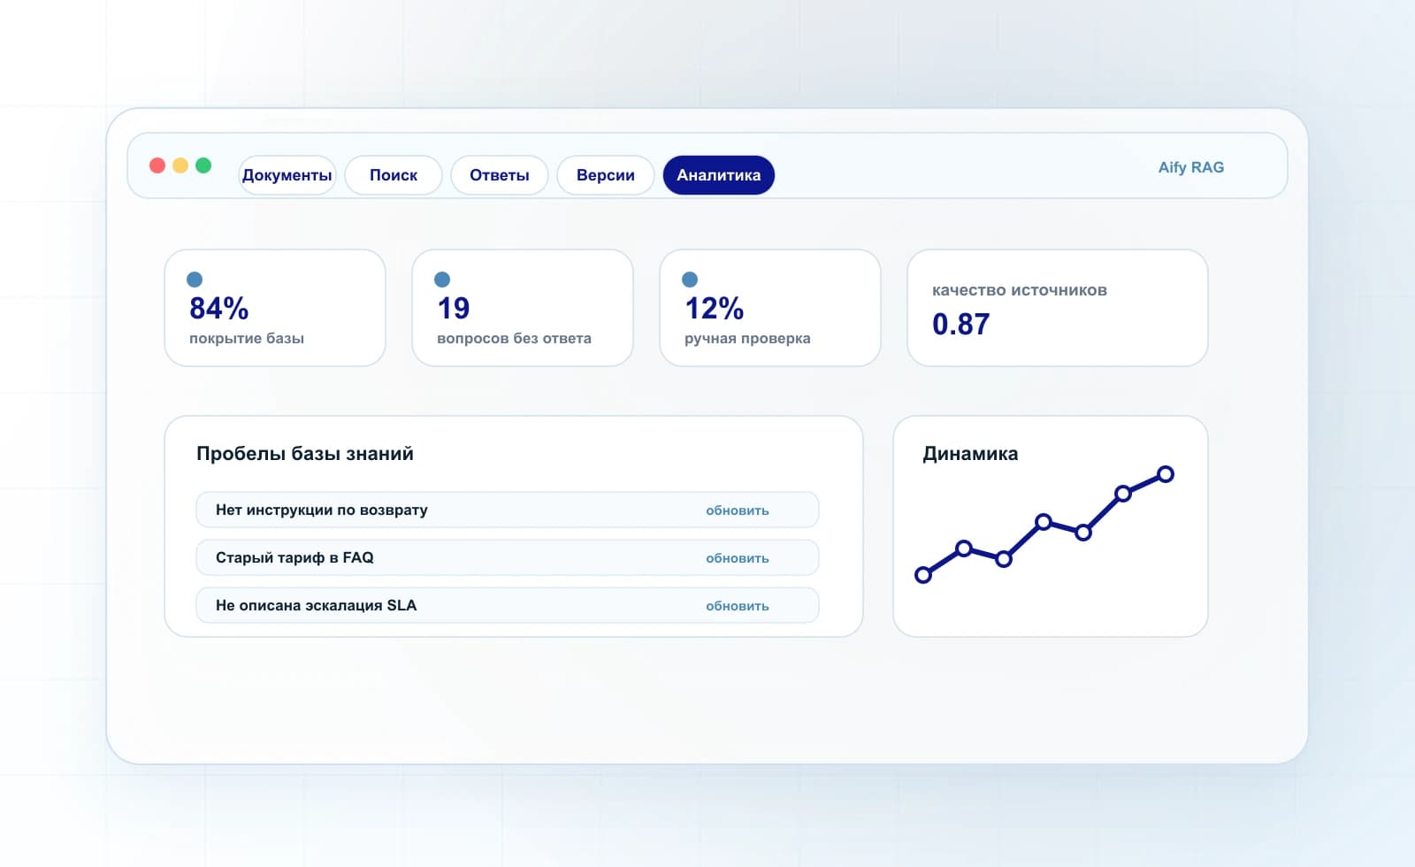
Task: Select the 12% manual check value
Action: [x=715, y=308]
